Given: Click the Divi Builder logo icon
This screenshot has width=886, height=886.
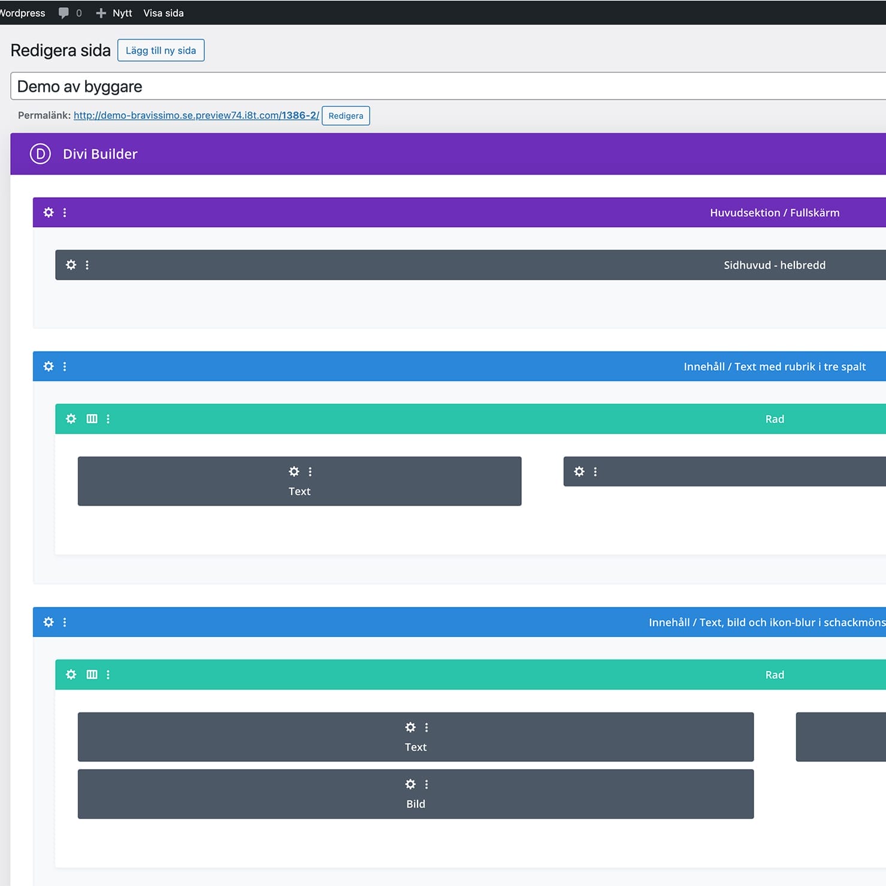Looking at the screenshot, I should pos(40,154).
